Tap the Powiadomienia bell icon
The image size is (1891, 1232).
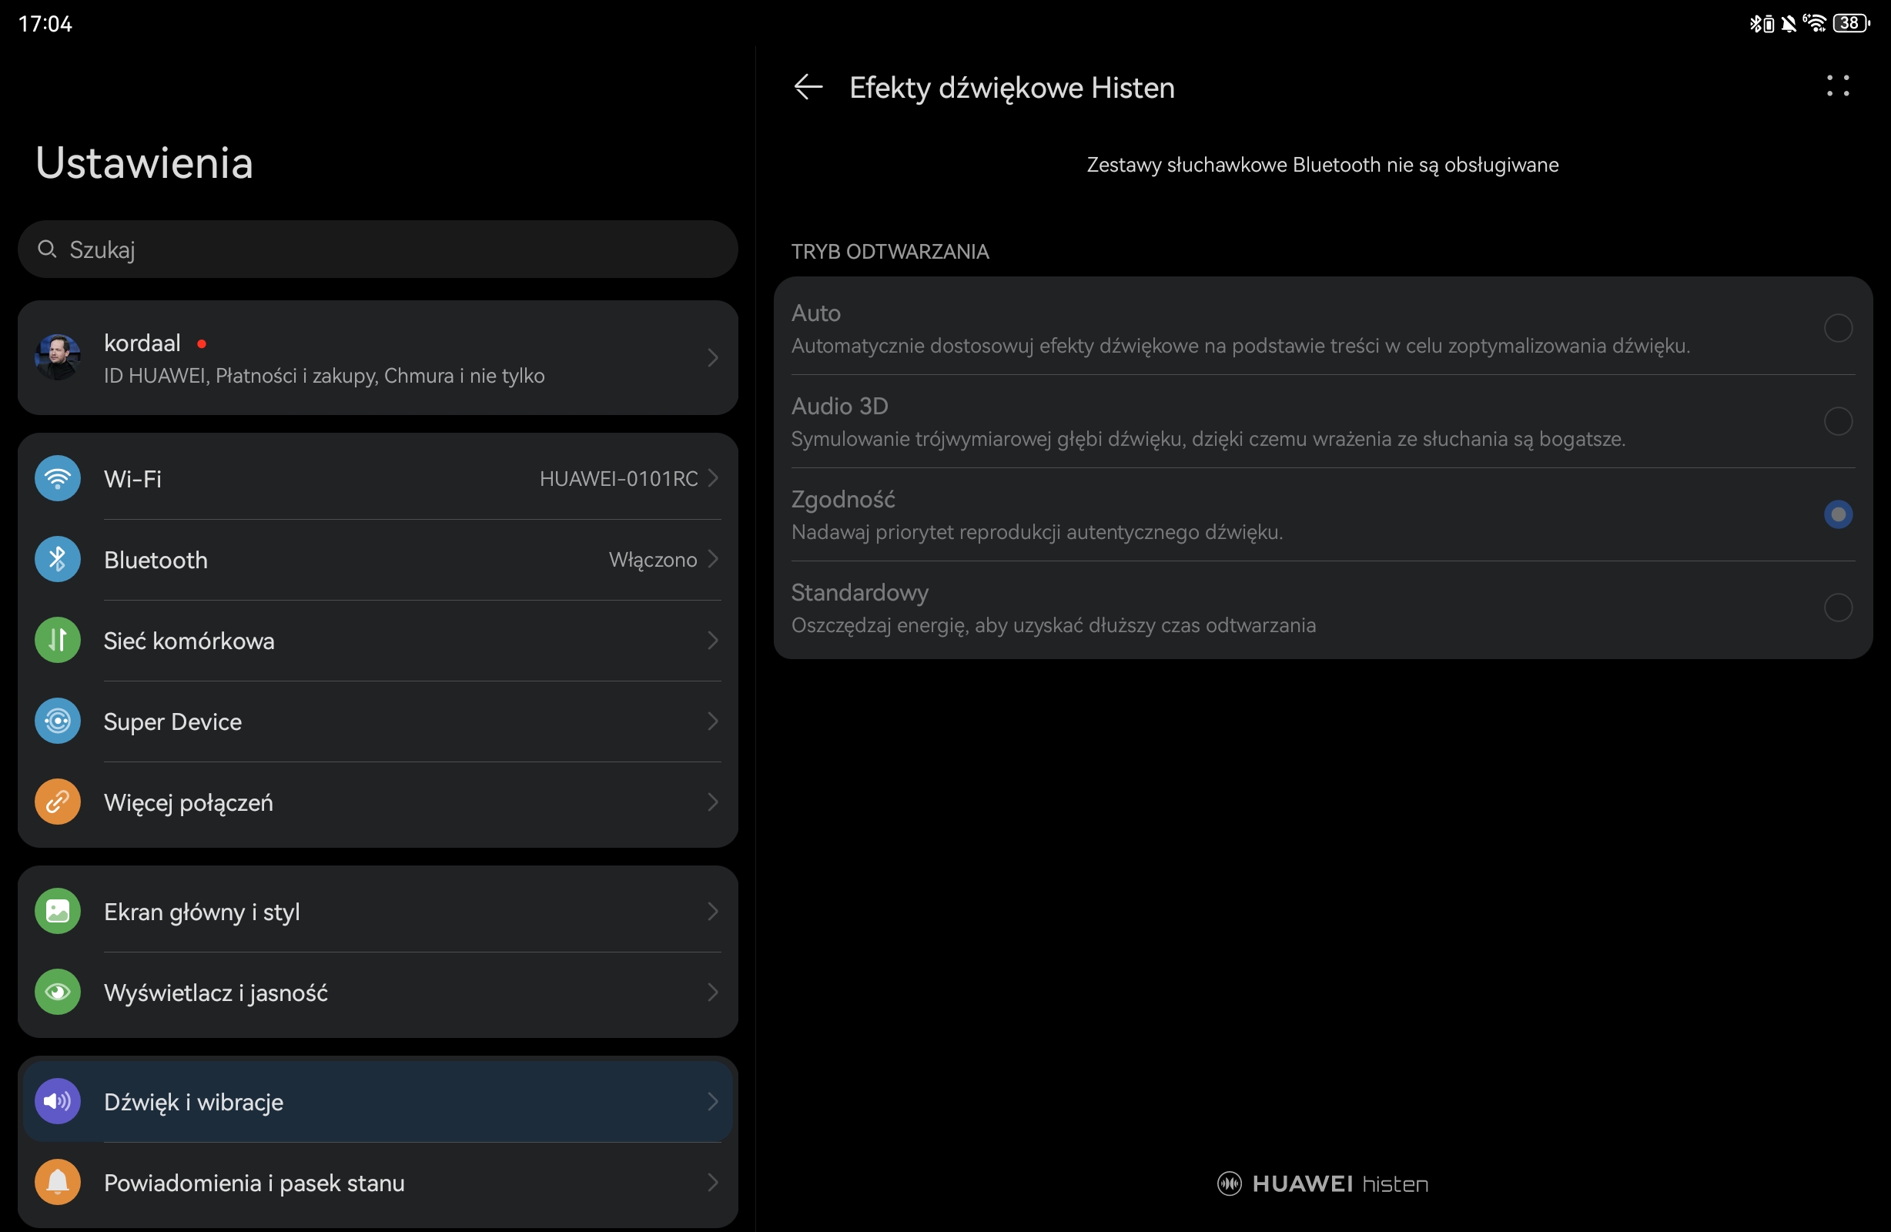[57, 1182]
